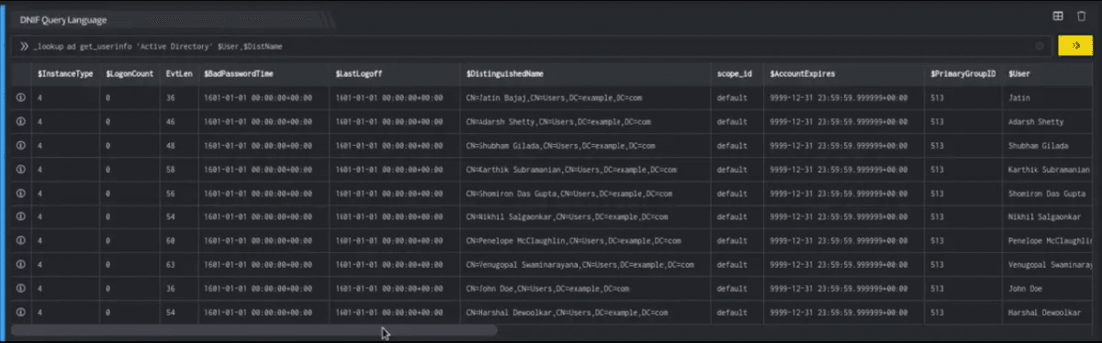The width and height of the screenshot is (1102, 343).
Task: Click the query prompt chevron icon
Action: point(25,46)
